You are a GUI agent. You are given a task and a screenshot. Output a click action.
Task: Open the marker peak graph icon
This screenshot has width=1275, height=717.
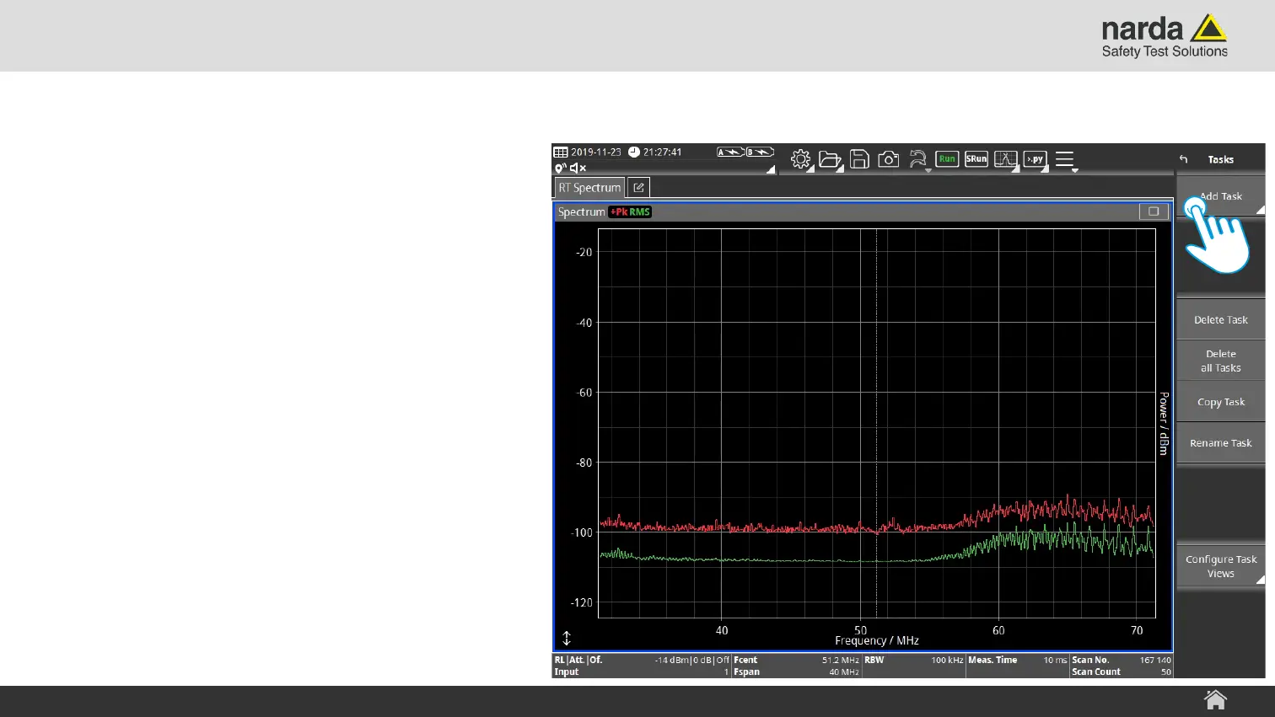point(1005,159)
